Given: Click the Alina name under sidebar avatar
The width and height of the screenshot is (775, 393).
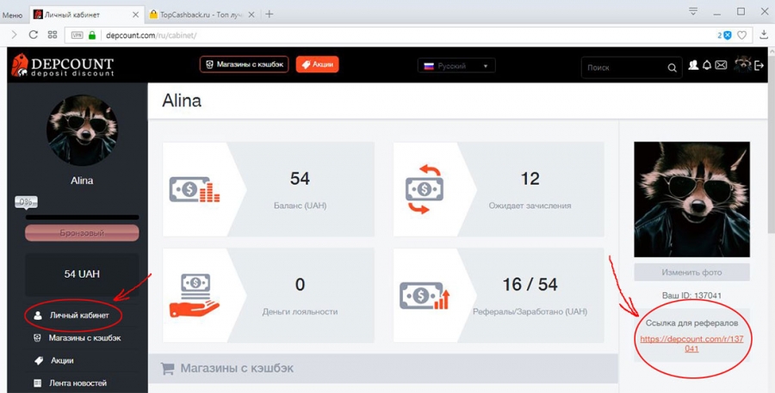Looking at the screenshot, I should (x=82, y=181).
